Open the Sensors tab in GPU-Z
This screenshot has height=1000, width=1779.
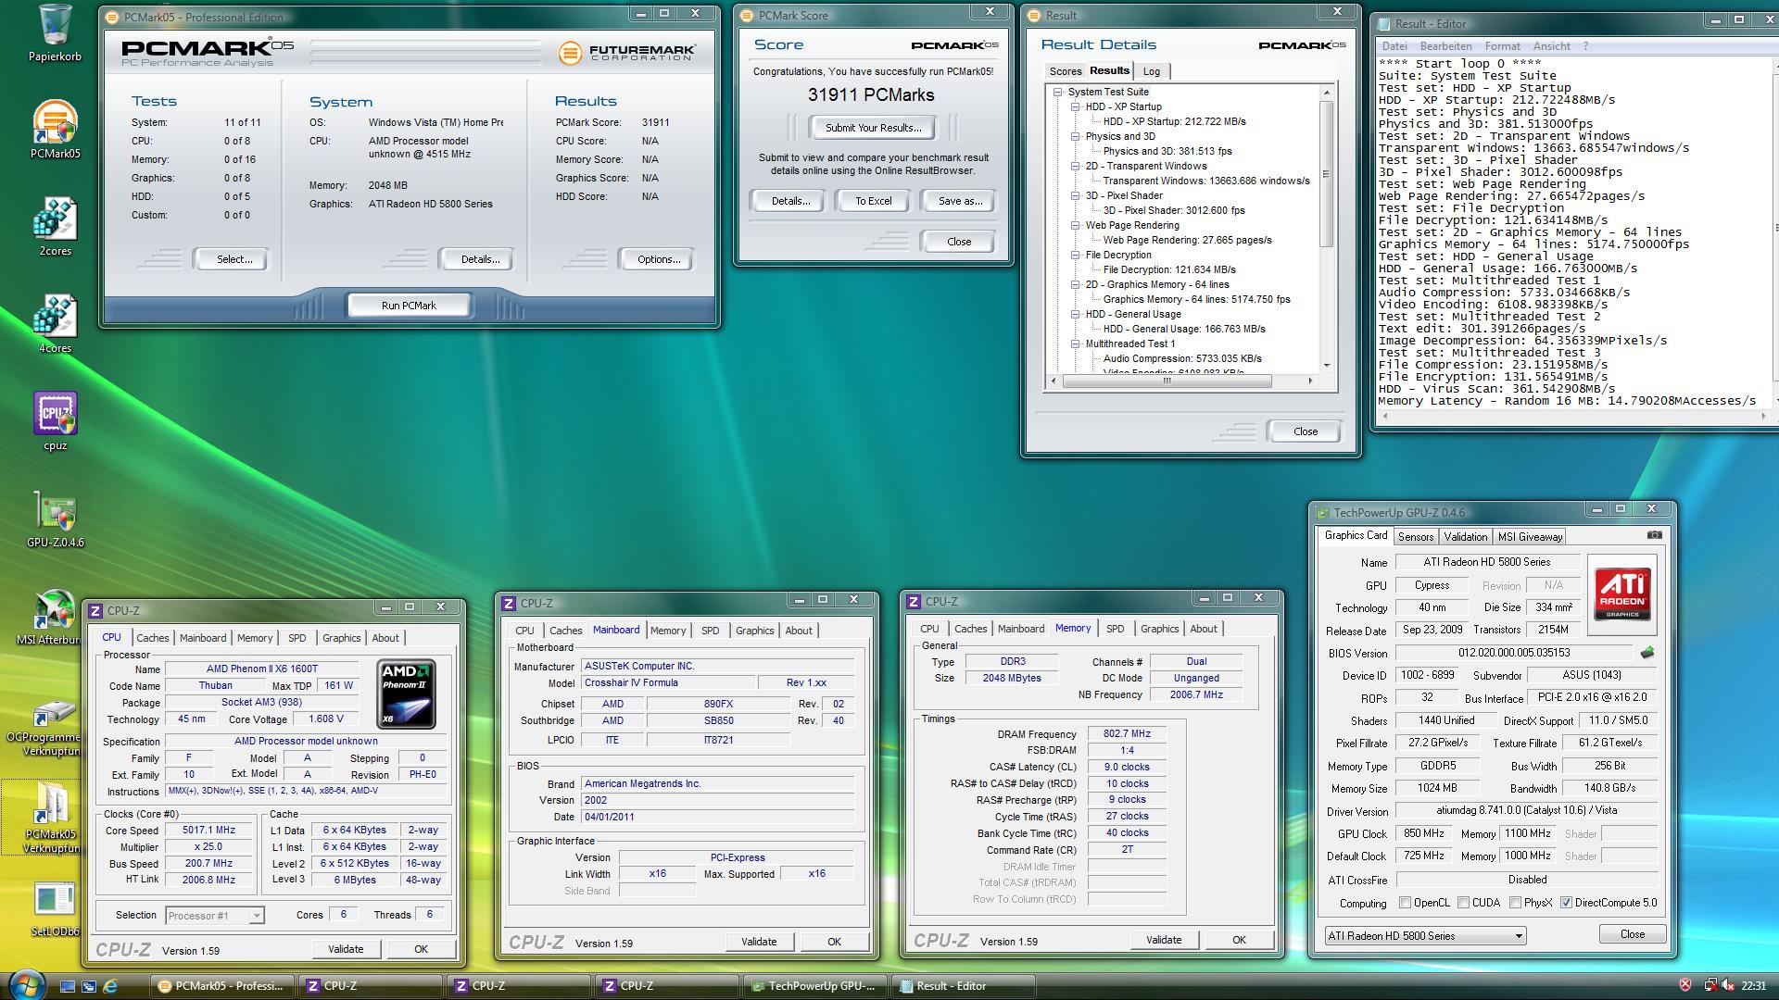(x=1415, y=537)
